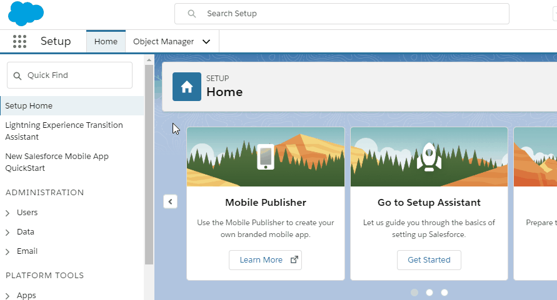
Task: Click the blue Setup Home house icon
Action: pos(187,87)
